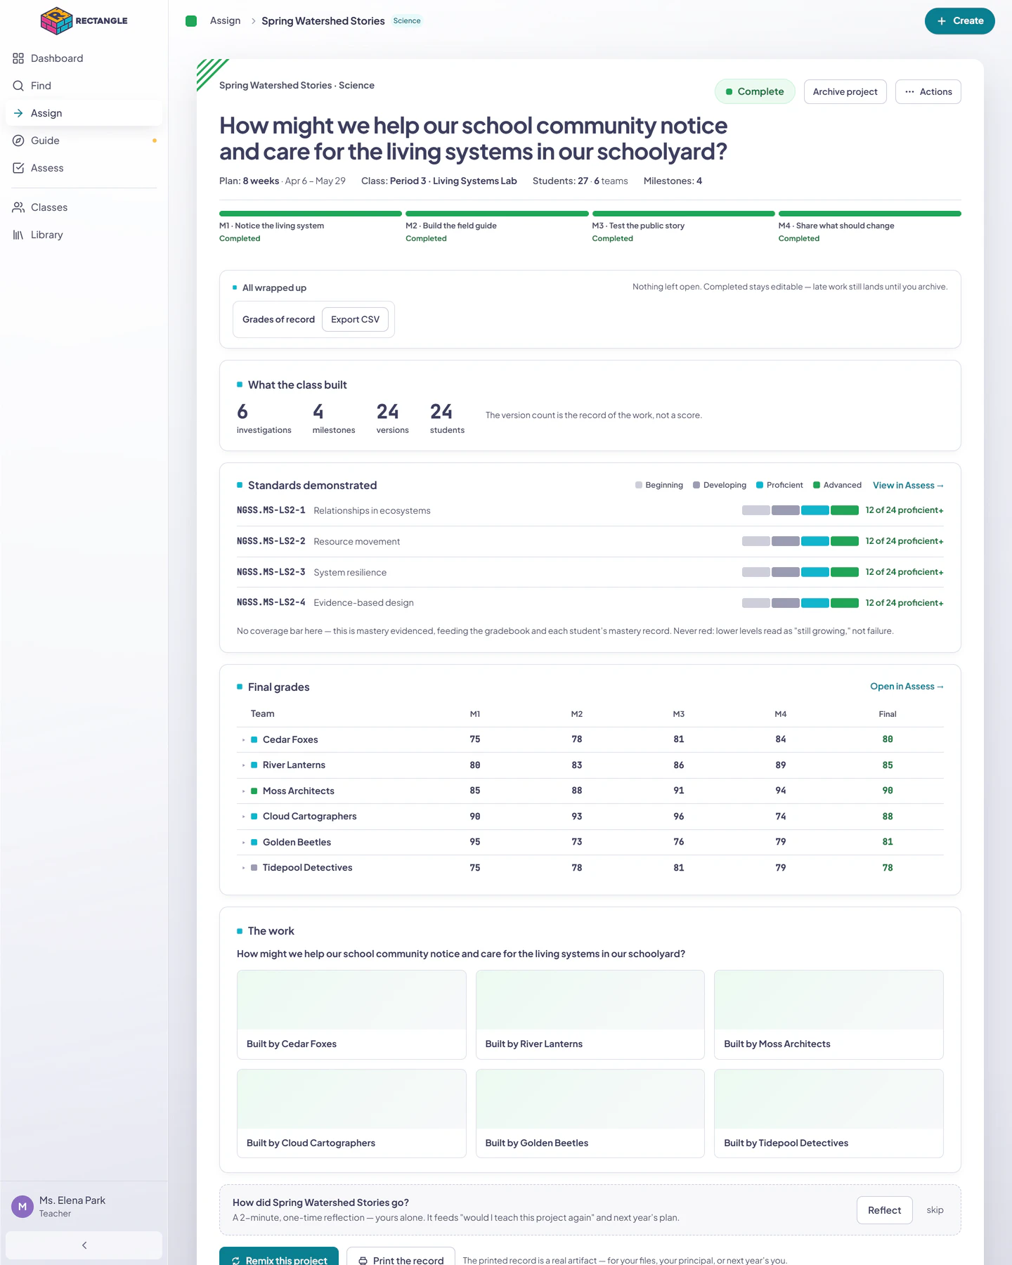Expand the Cloud Cartographers team row
The height and width of the screenshot is (1265, 1012).
(x=244, y=817)
